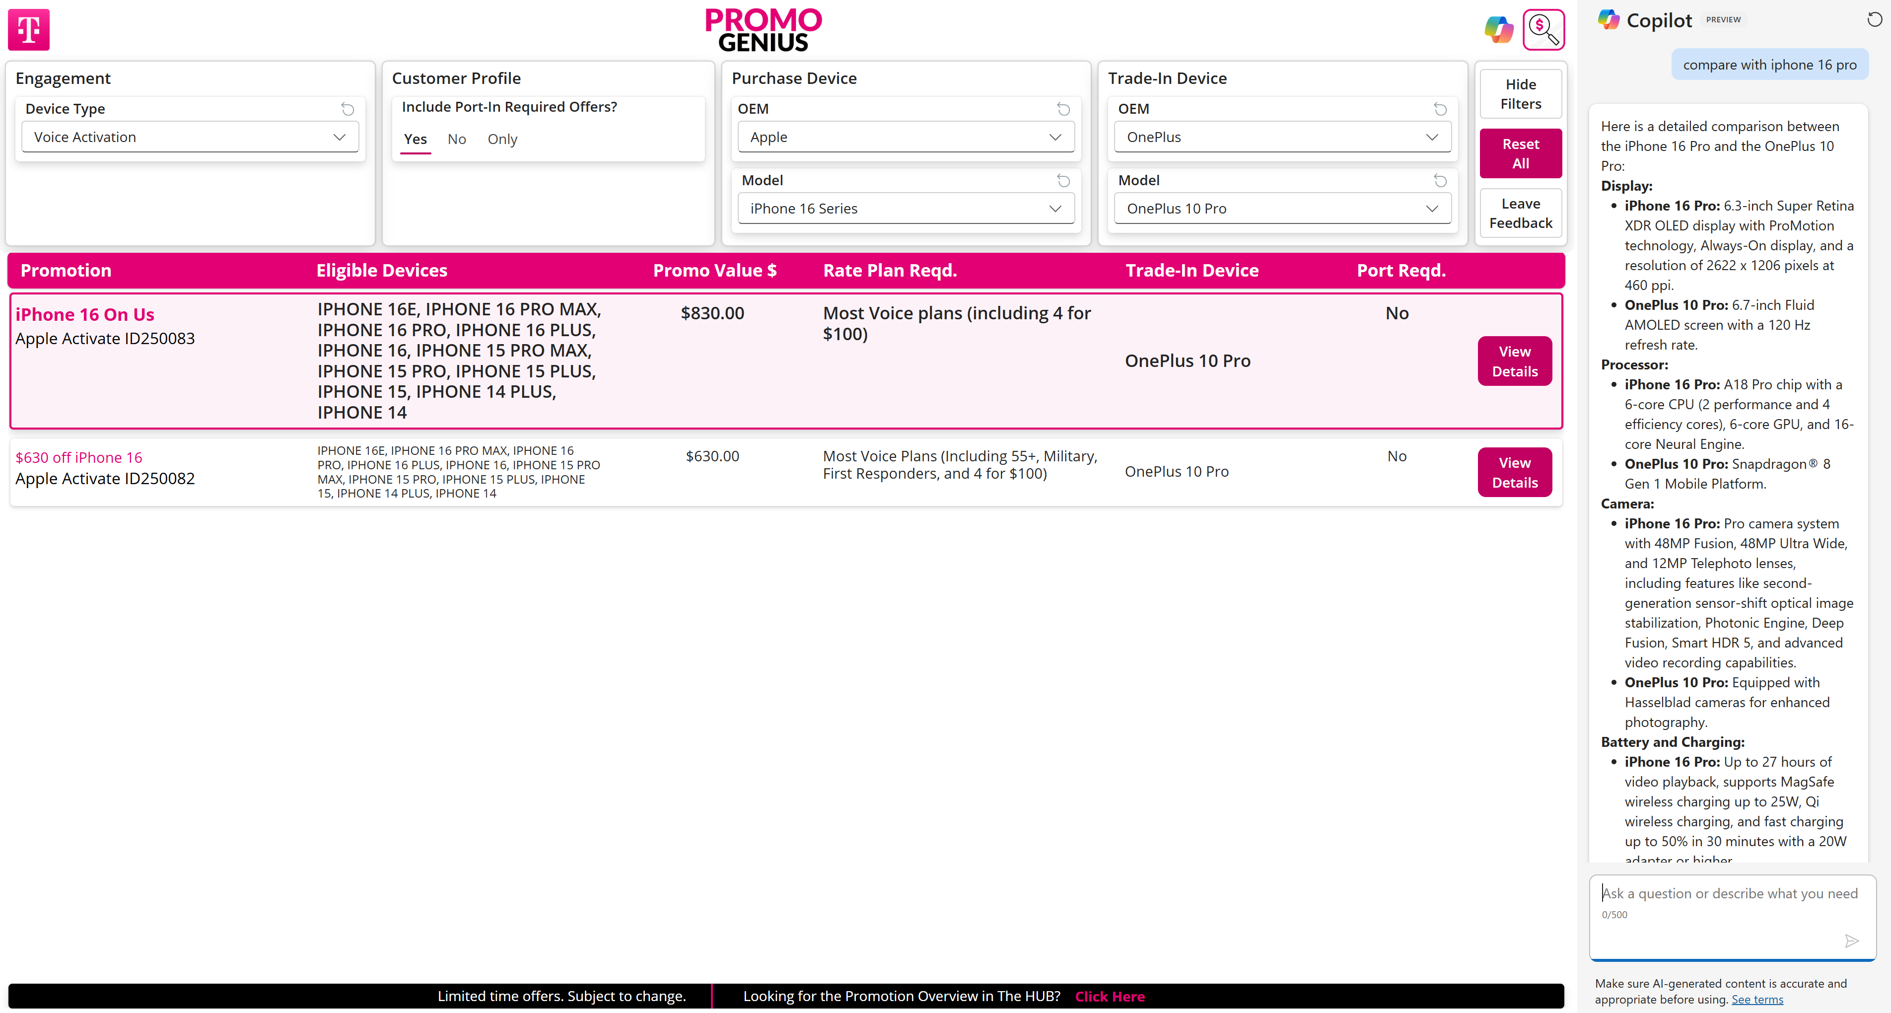Reset the Purchase Device OEM filter
1891x1013 pixels.
(x=1063, y=109)
